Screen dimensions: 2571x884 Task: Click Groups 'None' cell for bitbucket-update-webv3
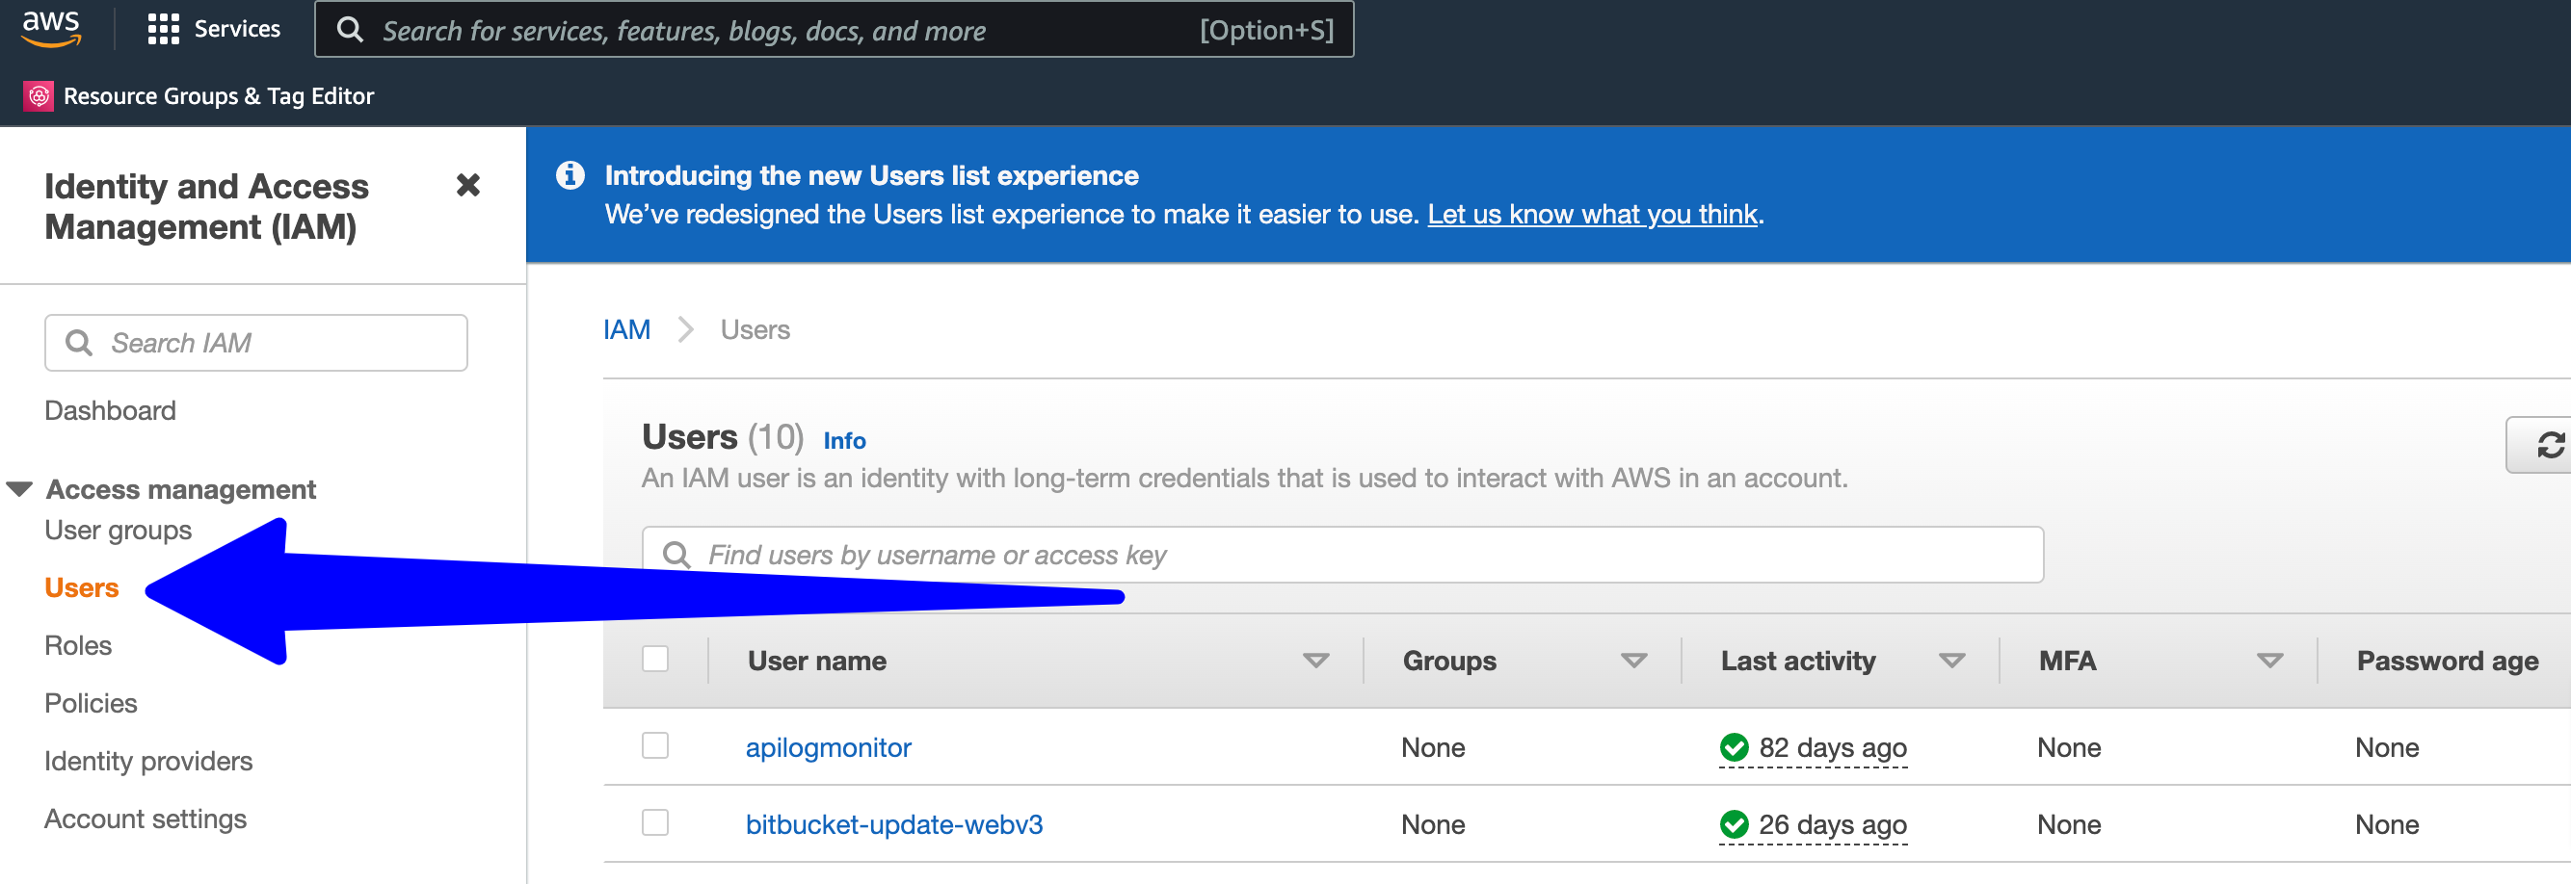point(1433,824)
